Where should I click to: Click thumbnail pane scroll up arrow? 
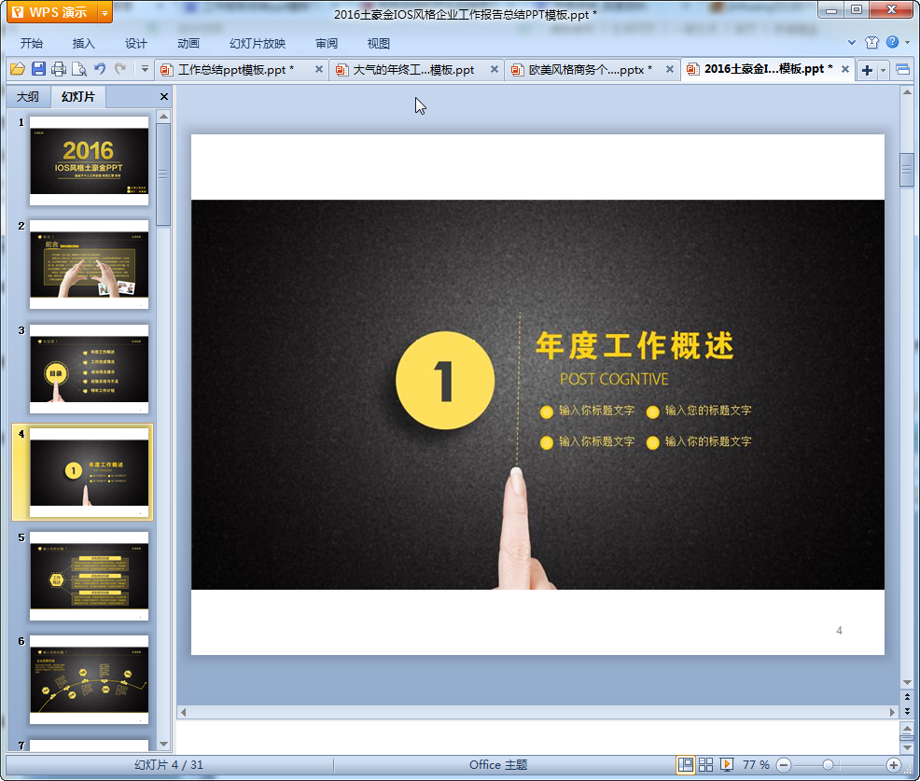pos(163,117)
